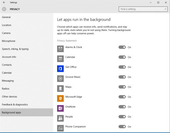Select Camera in the sidebar

[27, 33]
